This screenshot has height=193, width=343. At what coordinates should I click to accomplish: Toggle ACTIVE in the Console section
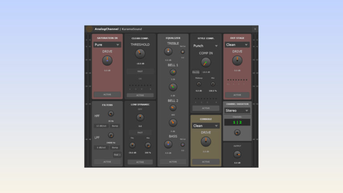pos(205,162)
